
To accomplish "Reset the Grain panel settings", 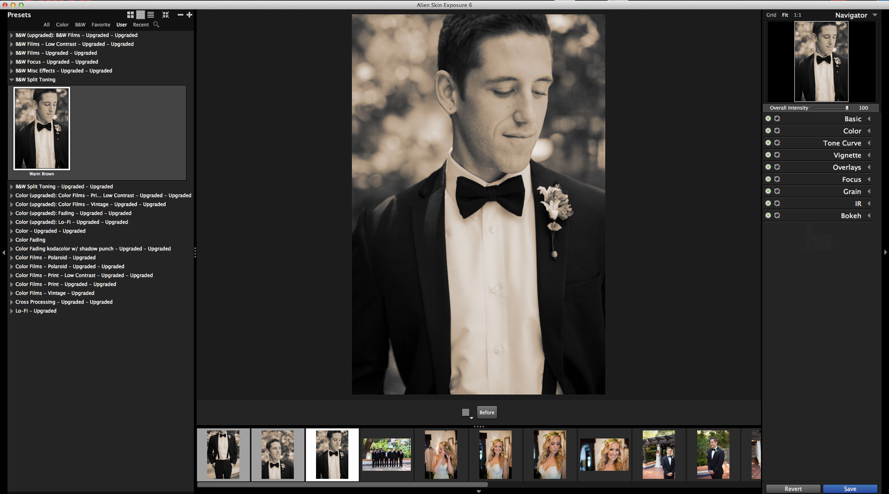I will point(777,191).
